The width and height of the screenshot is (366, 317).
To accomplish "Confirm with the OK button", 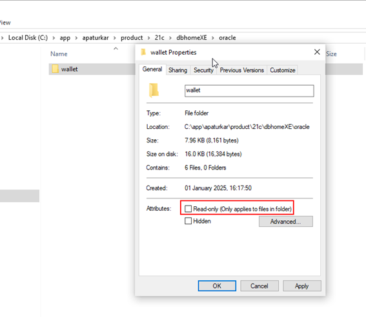I will coord(217,286).
